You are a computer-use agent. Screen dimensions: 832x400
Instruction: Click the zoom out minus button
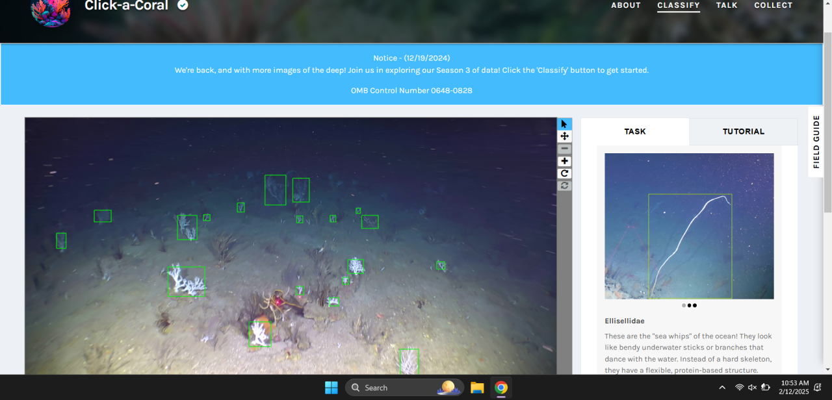point(564,149)
